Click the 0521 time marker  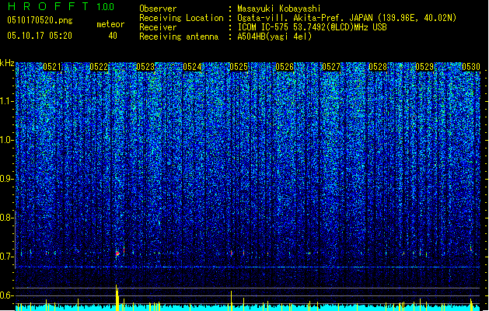(52, 67)
